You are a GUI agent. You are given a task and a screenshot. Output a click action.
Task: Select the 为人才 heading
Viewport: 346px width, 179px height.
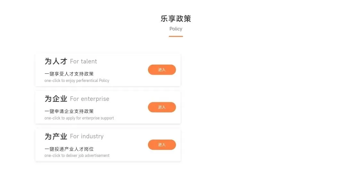click(x=56, y=61)
